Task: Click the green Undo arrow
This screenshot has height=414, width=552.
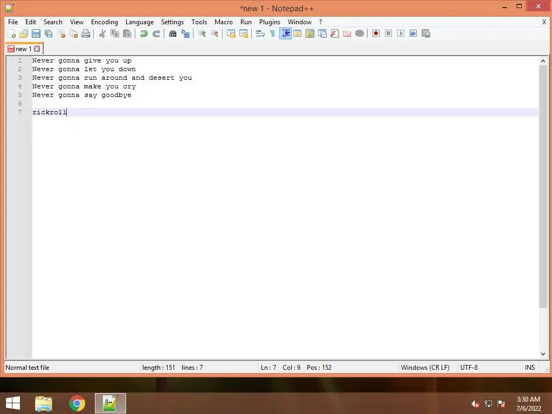Action: pyautogui.click(x=143, y=33)
